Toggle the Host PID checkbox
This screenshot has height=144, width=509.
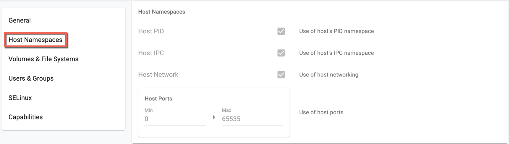(x=281, y=31)
